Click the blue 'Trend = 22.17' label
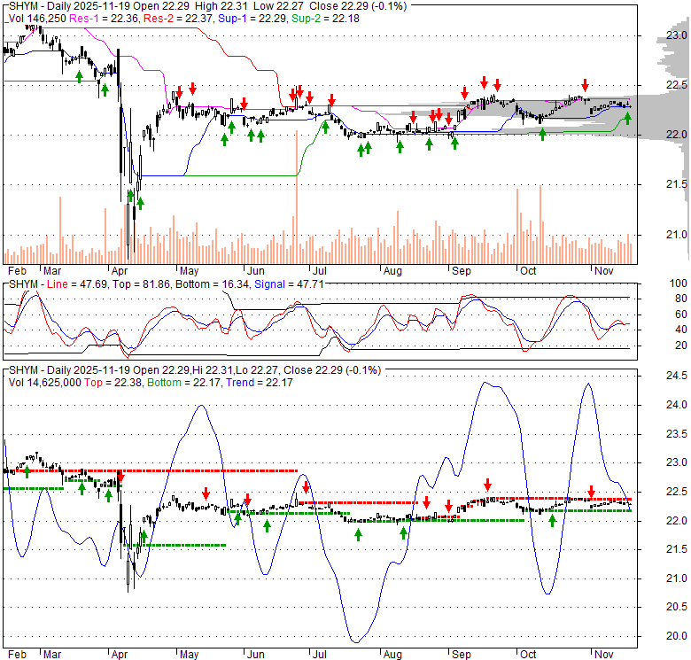Screen dimensions: 691x660 (259, 383)
